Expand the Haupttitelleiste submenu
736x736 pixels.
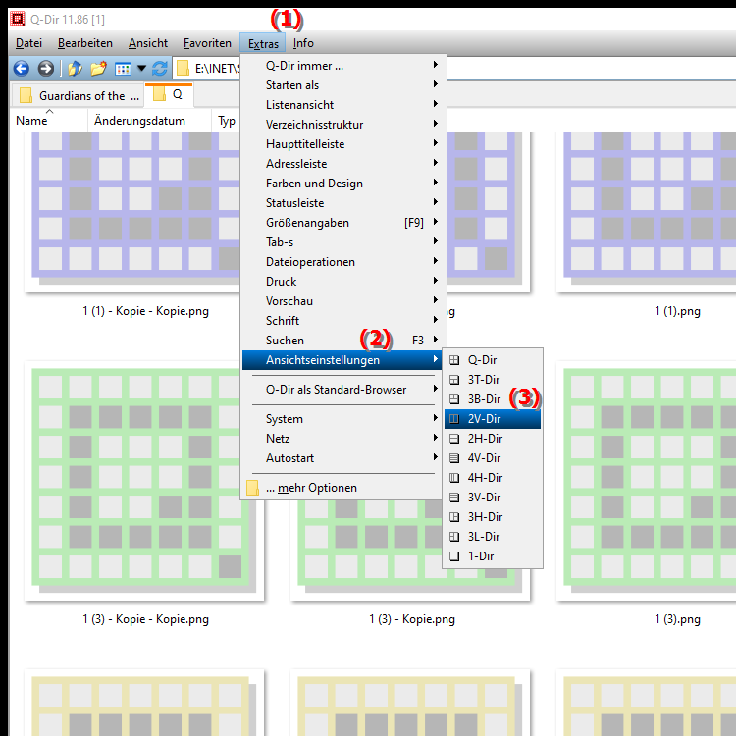pyautogui.click(x=343, y=144)
